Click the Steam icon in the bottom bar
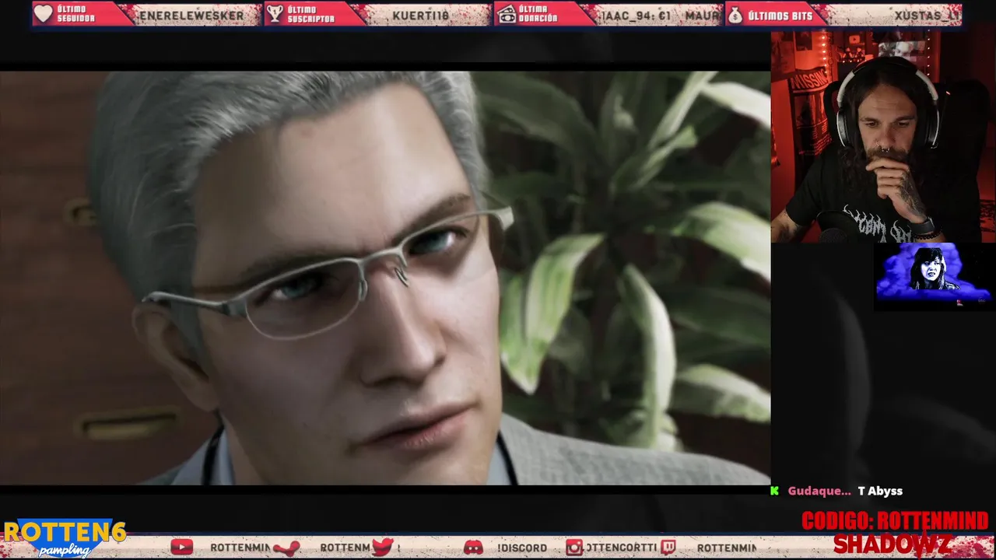The width and height of the screenshot is (996, 560). (x=286, y=548)
